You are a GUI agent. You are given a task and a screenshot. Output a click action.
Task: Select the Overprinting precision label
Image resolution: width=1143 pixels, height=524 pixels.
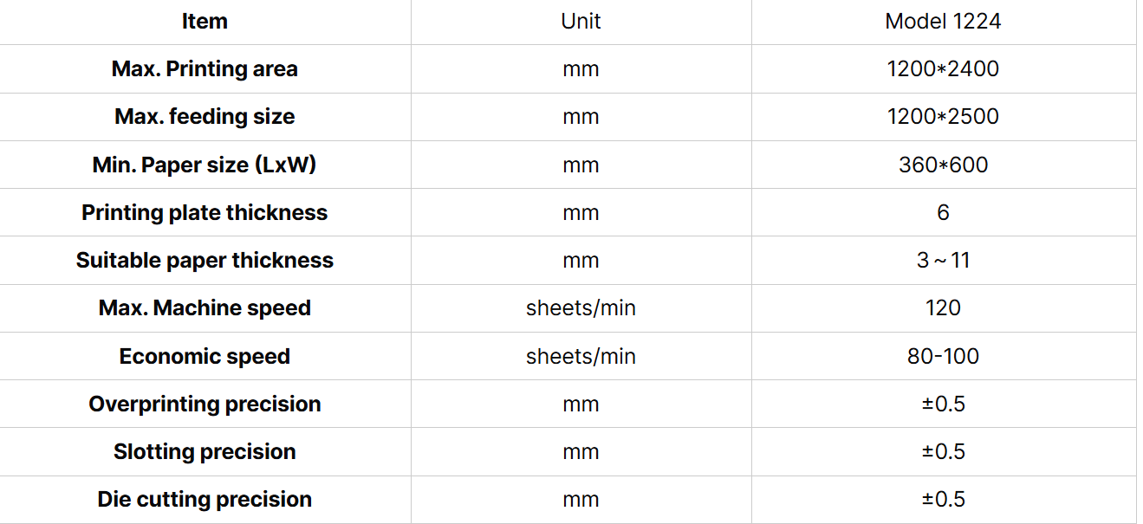click(205, 404)
